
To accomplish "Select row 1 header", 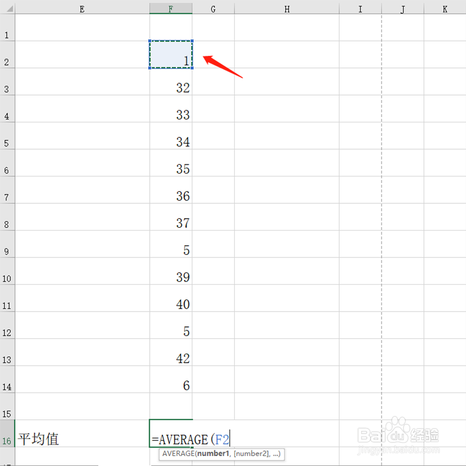I will 7,27.
